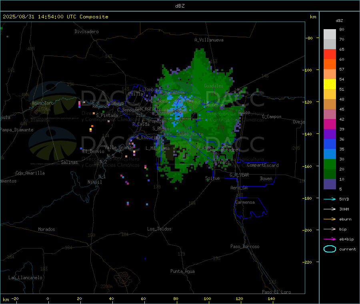Click the bip pink arrow legend icon
Image resolution: width=360 pixels, height=304 pixels.
(330, 229)
